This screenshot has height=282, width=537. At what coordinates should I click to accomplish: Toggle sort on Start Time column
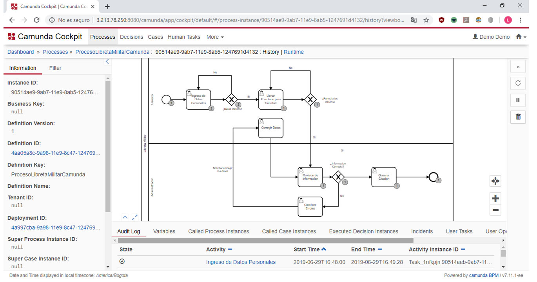point(323,249)
